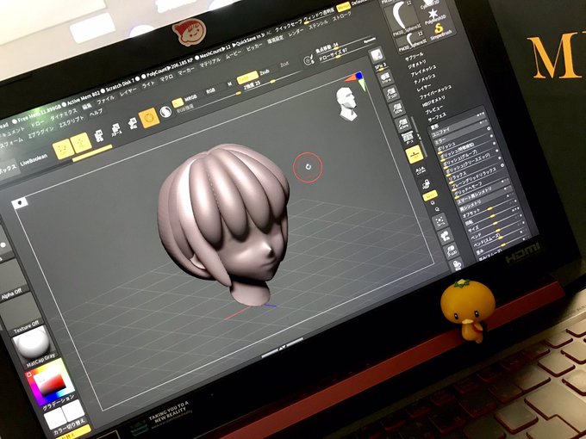Expand the アレイメッシュ section
This screenshot has width=586, height=439.
[423, 71]
